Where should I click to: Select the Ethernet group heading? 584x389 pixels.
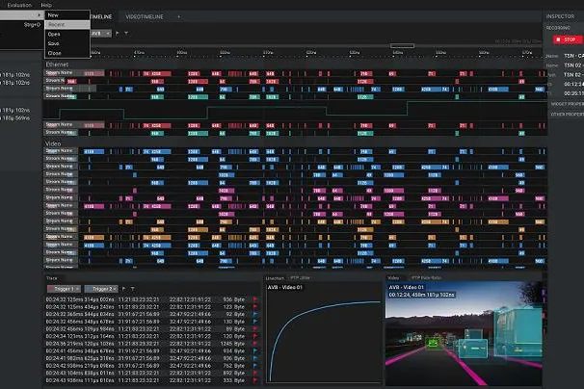[x=57, y=65]
